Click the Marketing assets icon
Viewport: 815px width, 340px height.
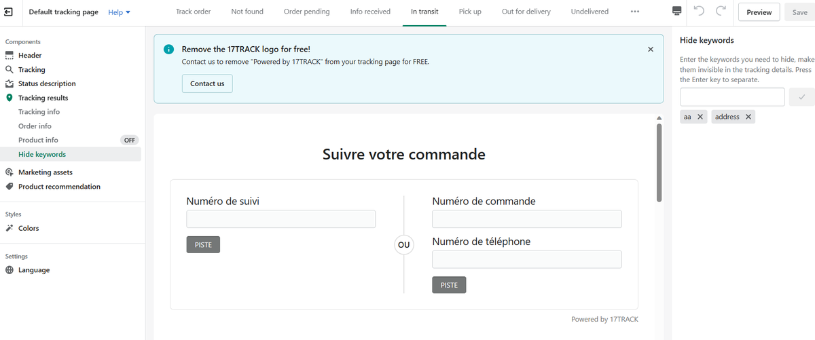click(10, 172)
